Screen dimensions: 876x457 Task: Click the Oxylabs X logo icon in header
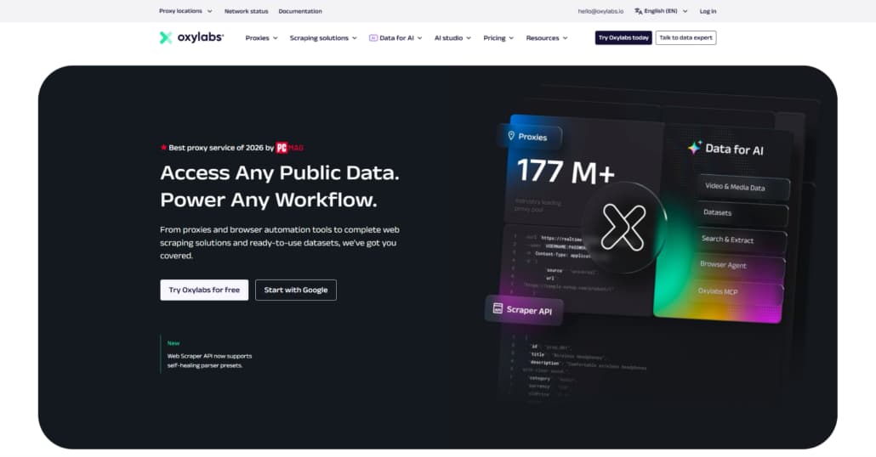click(165, 37)
